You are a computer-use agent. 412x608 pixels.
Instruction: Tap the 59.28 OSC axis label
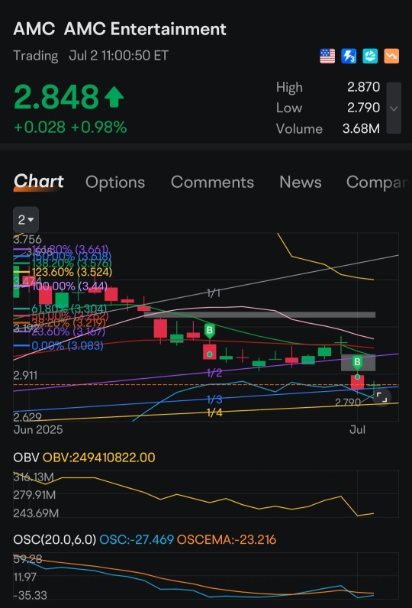coord(27,559)
